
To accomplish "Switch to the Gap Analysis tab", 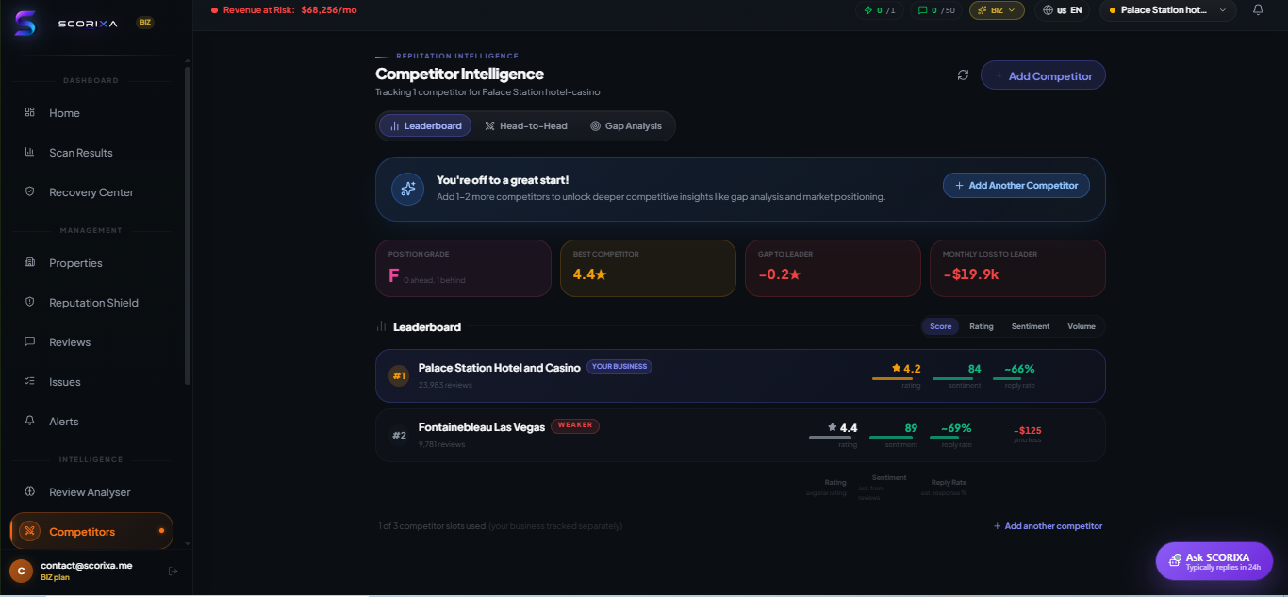I will (626, 125).
